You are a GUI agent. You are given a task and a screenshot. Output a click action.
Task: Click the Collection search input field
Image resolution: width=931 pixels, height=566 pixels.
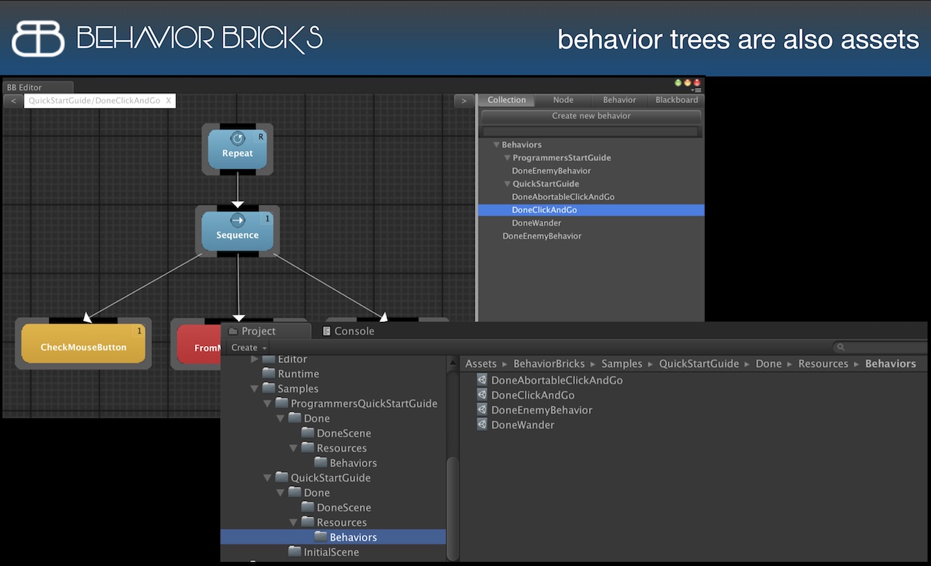tap(591, 132)
